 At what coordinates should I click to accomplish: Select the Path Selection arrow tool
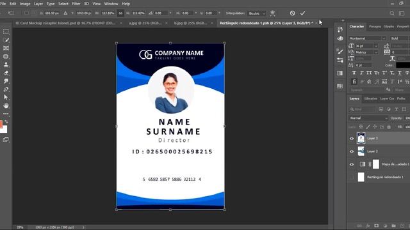click(6, 97)
